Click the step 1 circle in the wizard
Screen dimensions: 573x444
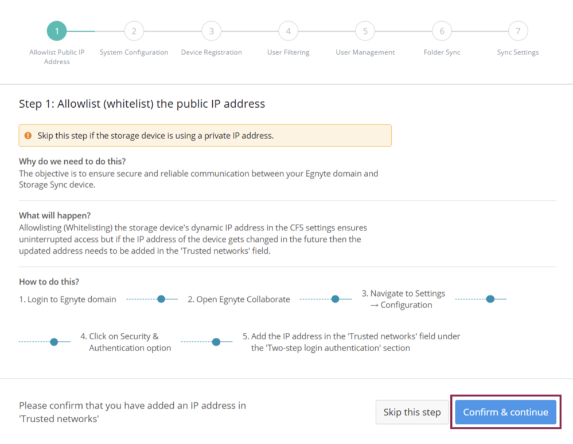point(57,31)
